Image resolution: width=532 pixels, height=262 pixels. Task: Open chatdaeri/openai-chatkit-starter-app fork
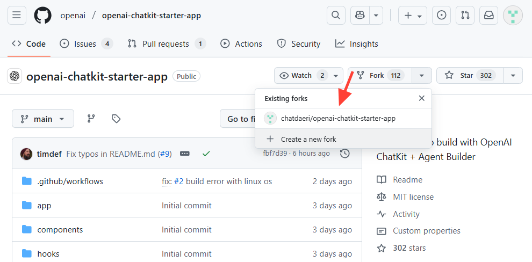click(343, 119)
